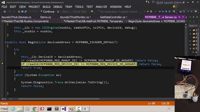The height and width of the screenshot is (112, 200).
Task: Click the Ln 98 status bar entry
Action: pos(152,103)
